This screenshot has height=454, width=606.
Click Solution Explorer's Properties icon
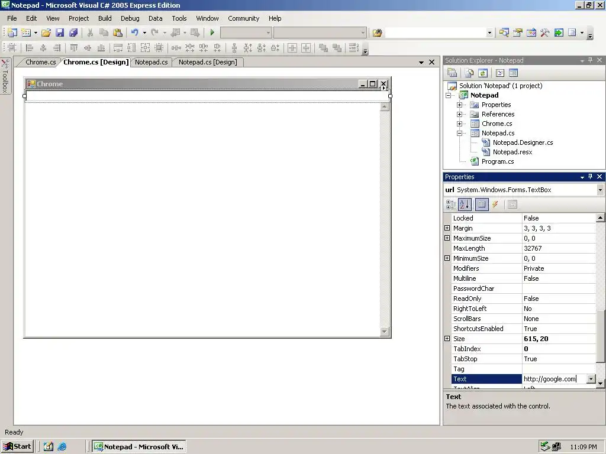(x=452, y=73)
